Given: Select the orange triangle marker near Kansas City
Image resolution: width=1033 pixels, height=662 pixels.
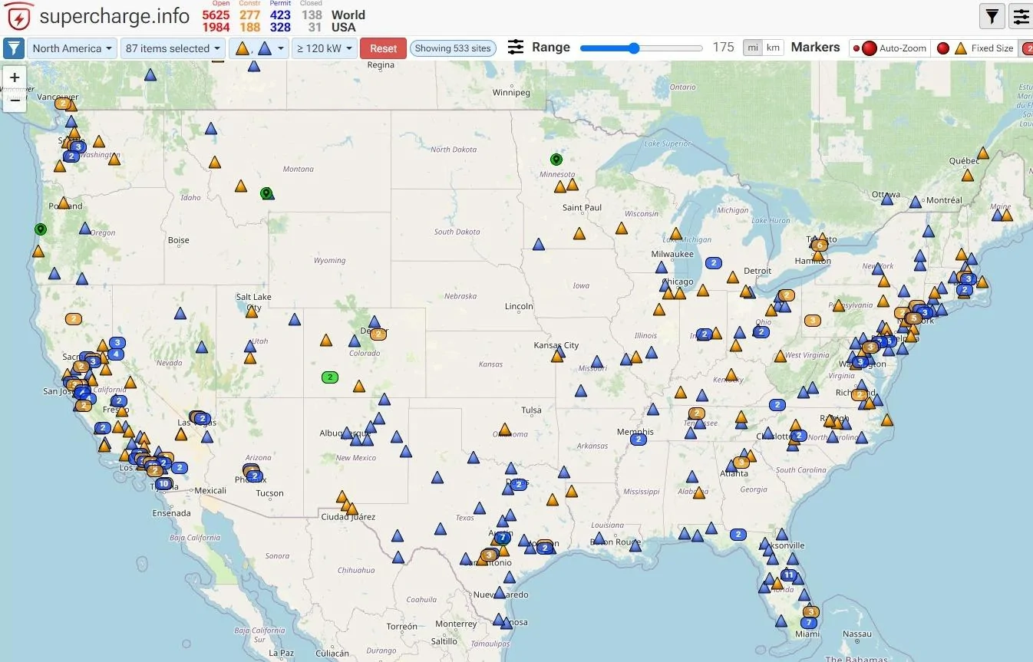Looking at the screenshot, I should pos(557,356).
